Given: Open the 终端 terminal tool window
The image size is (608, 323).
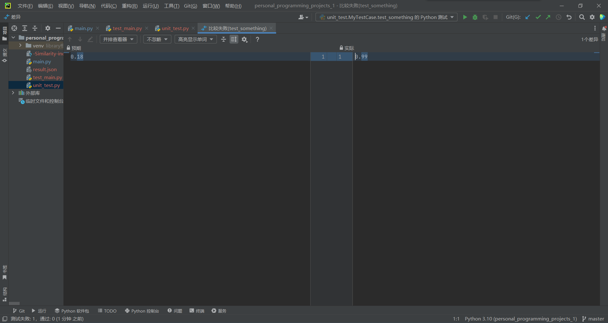Looking at the screenshot, I should click(197, 311).
